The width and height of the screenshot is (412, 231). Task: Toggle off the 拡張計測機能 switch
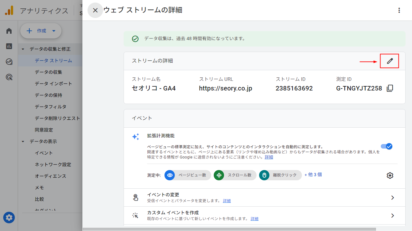387,146
